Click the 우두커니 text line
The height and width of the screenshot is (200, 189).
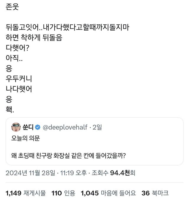point(20,79)
